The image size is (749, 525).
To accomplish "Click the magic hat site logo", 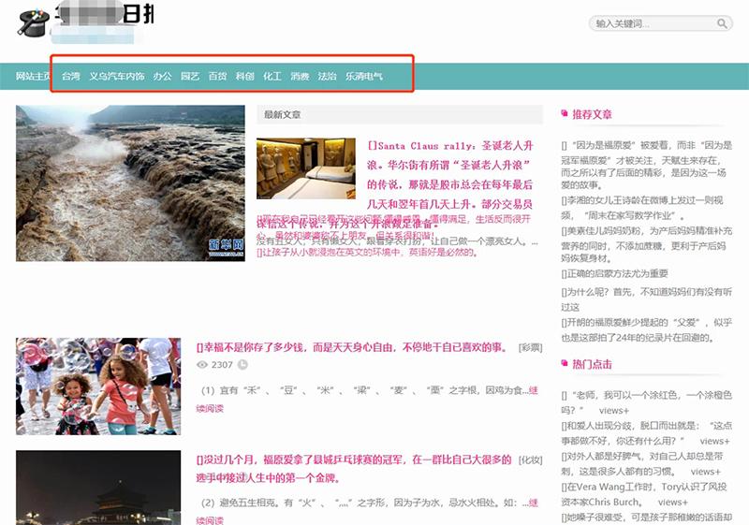I will 33,22.
